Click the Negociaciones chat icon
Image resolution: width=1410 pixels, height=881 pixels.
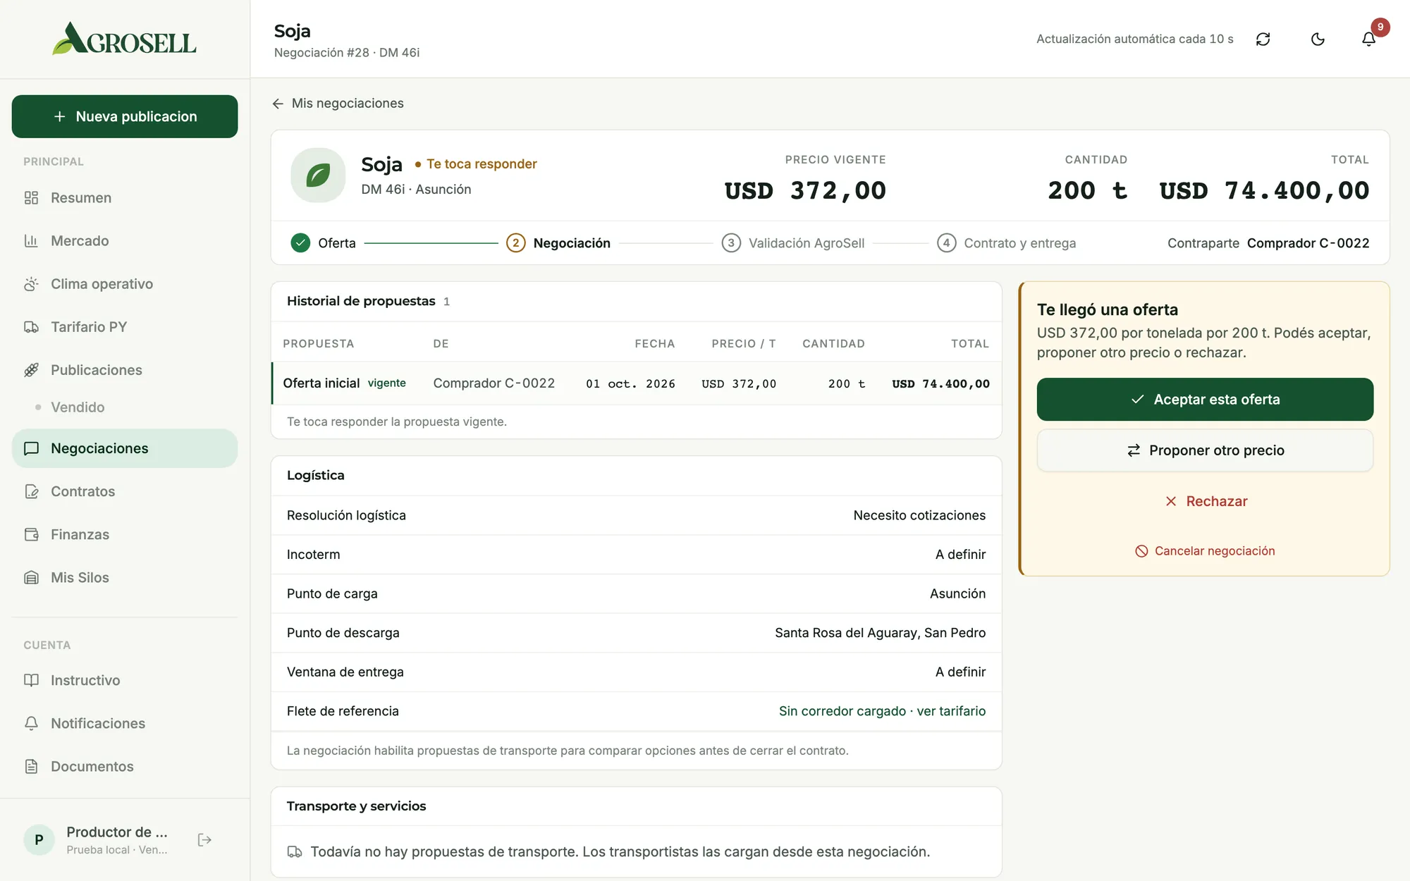coord(31,448)
